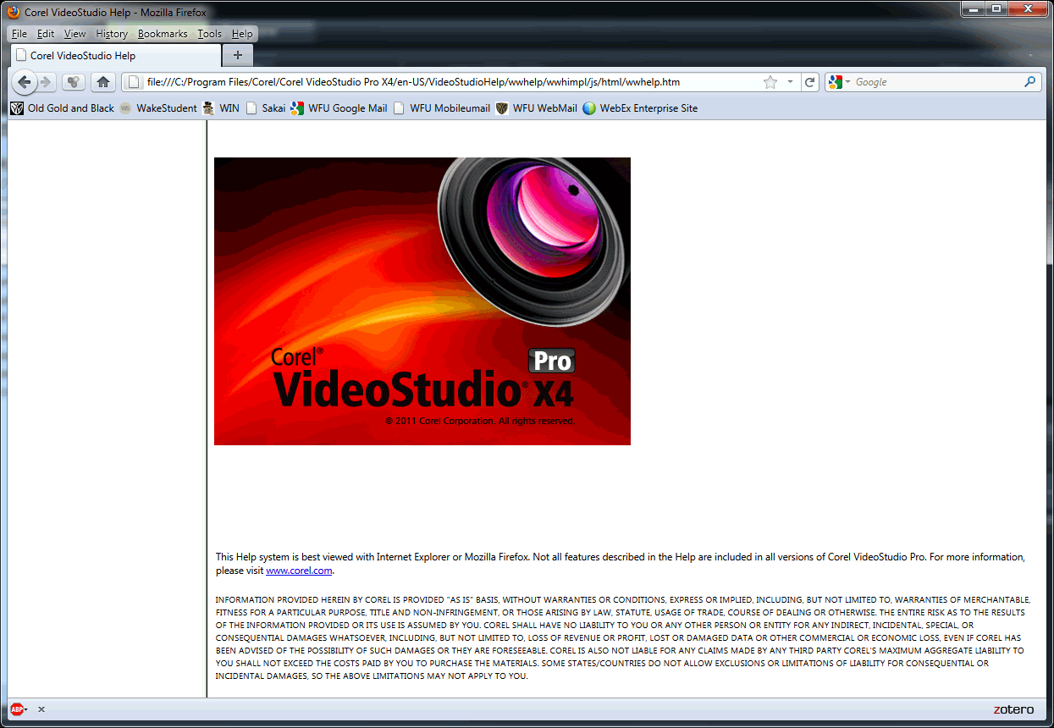The height and width of the screenshot is (728, 1054).
Task: Open the Tools menu
Action: (210, 34)
